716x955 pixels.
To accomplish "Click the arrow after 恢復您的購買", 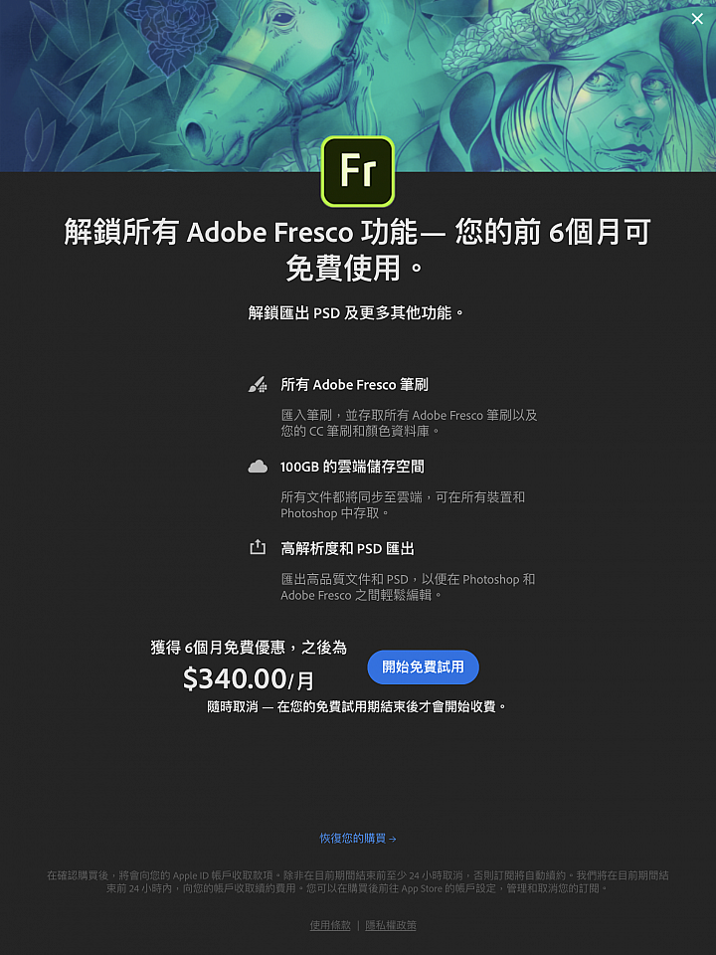I will click(393, 840).
